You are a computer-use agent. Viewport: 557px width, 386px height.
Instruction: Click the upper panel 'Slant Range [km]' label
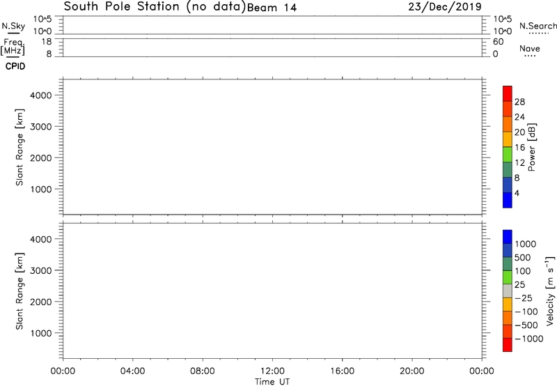[20, 147]
